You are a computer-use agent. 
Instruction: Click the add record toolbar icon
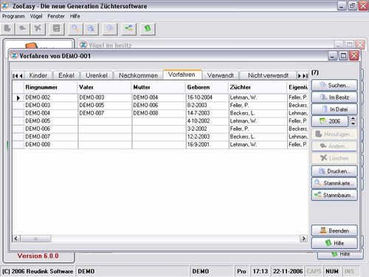[7, 29]
